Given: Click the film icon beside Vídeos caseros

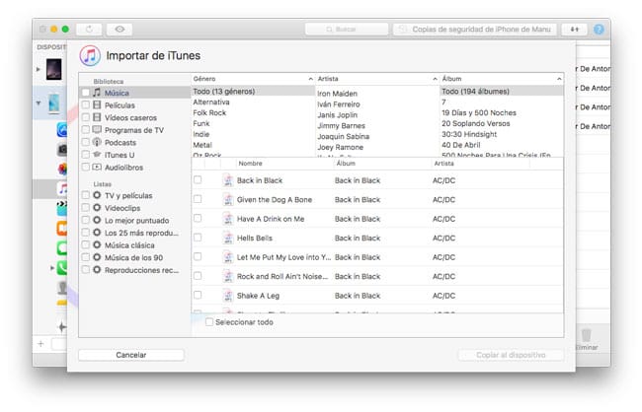Looking at the screenshot, I should pyautogui.click(x=97, y=117).
